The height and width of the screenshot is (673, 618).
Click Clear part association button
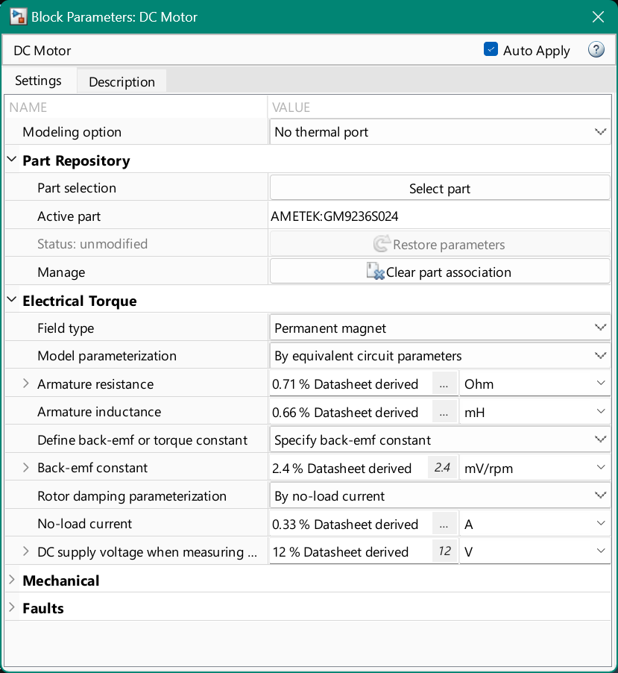tap(439, 272)
